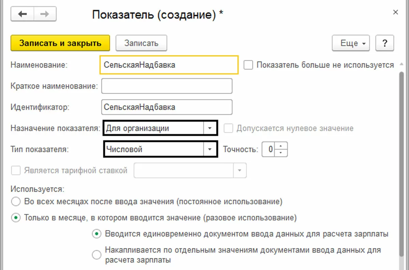
Task: Choose 'Вводится единовременно' radio option
Action: pos(97,234)
